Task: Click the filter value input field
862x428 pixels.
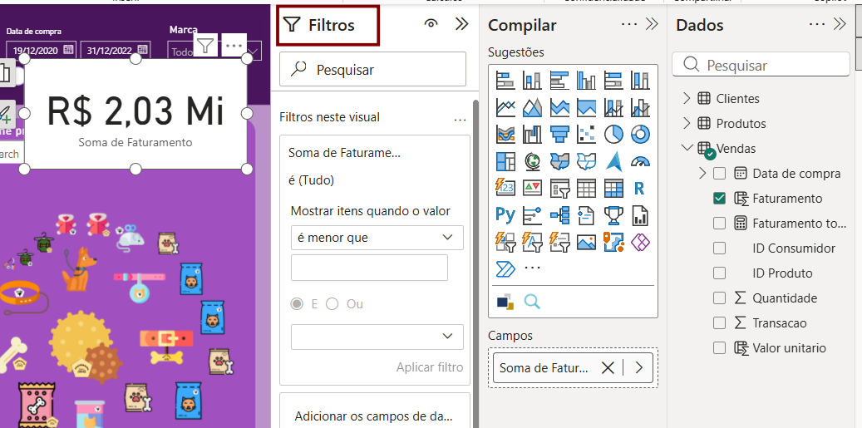Action: click(369, 268)
